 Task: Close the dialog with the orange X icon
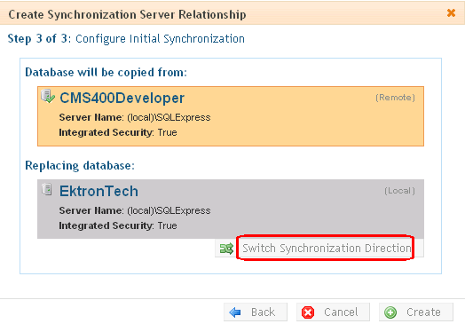tap(451, 12)
